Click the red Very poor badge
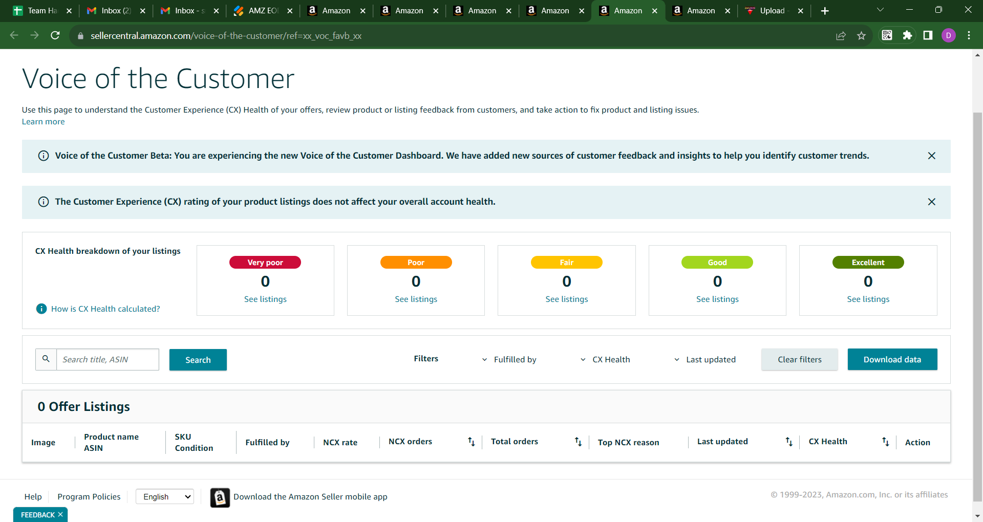Screen dimensions: 983x522 (x=265, y=263)
